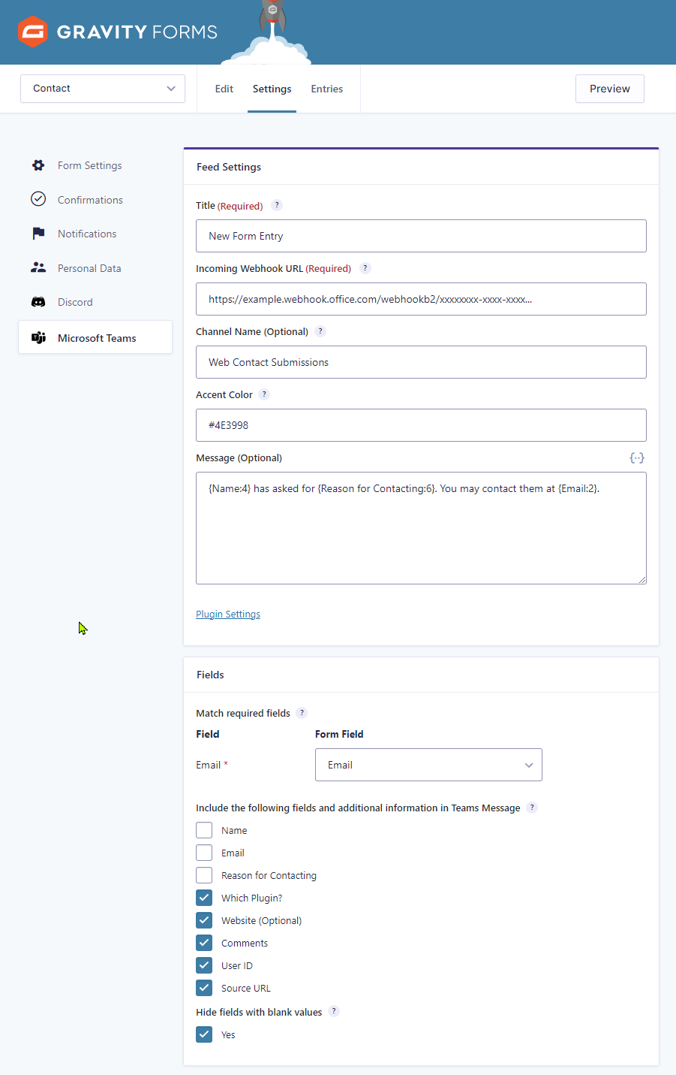This screenshot has width=676, height=1075.
Task: Enable the Name field checkbox
Action: click(x=203, y=830)
